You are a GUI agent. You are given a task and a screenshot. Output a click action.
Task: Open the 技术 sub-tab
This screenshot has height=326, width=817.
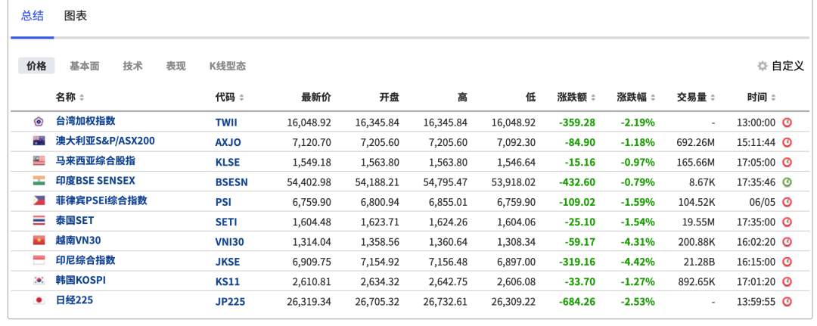132,66
